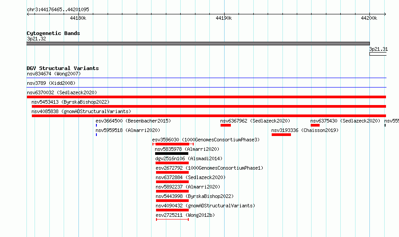Open variant nsv5959518 (Almarri2020) label
Viewport: 399px width, 237px height.
pos(128,130)
